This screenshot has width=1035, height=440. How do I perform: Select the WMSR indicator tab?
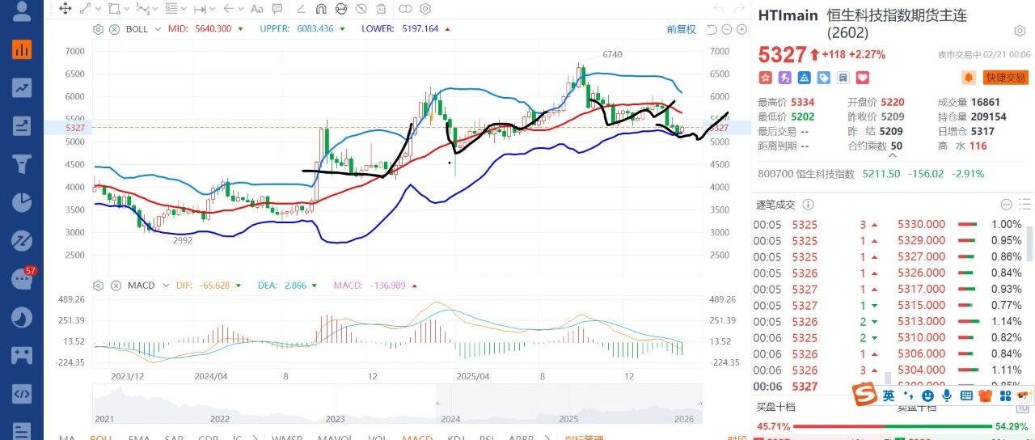pos(285,437)
